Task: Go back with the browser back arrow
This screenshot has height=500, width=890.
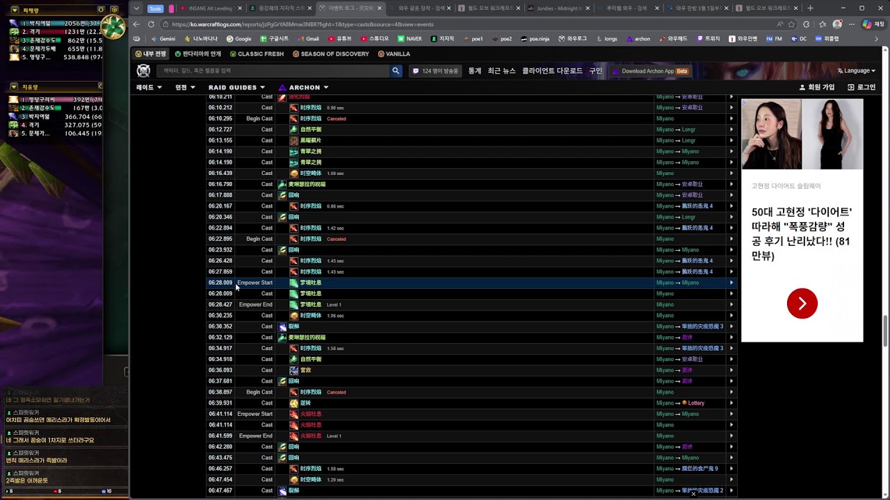Action: point(137,24)
